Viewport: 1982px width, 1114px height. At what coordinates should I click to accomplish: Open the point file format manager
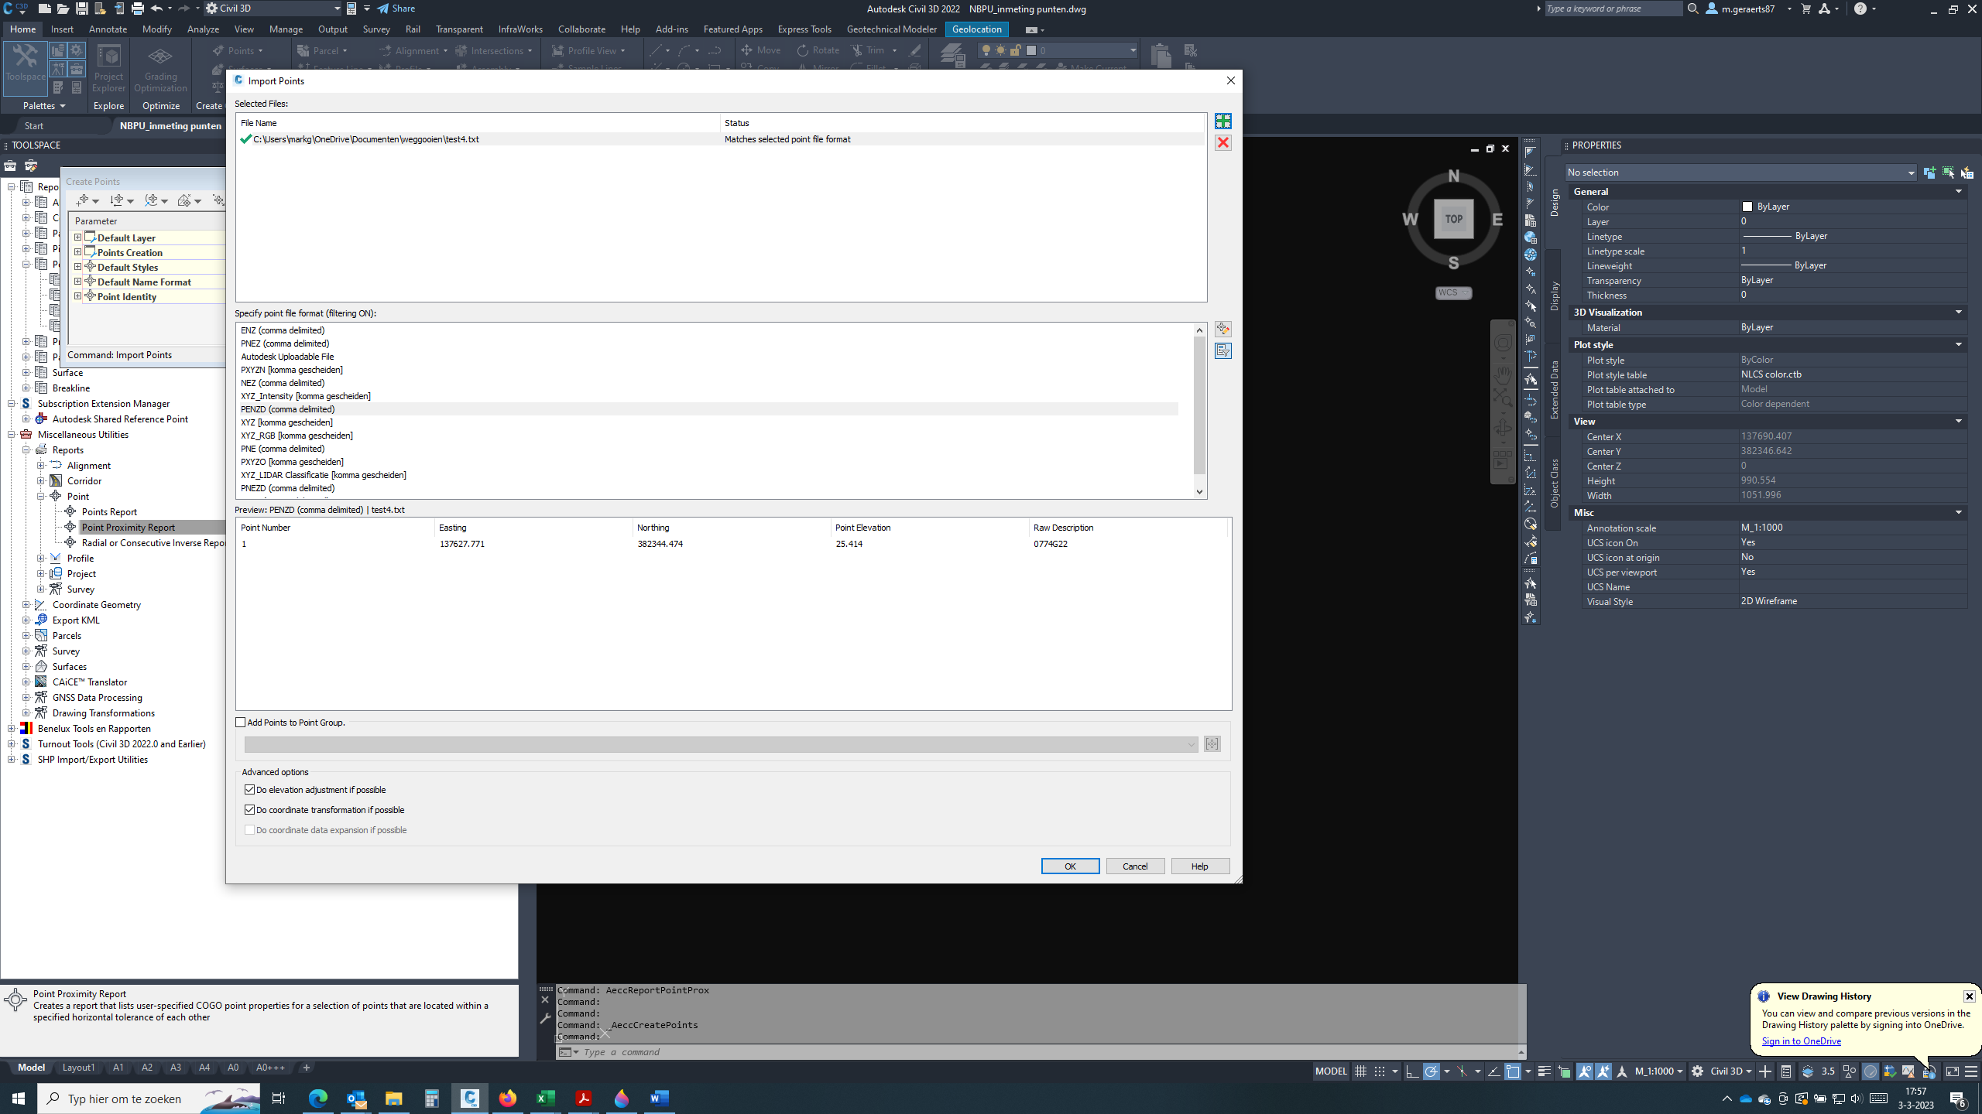click(1223, 328)
